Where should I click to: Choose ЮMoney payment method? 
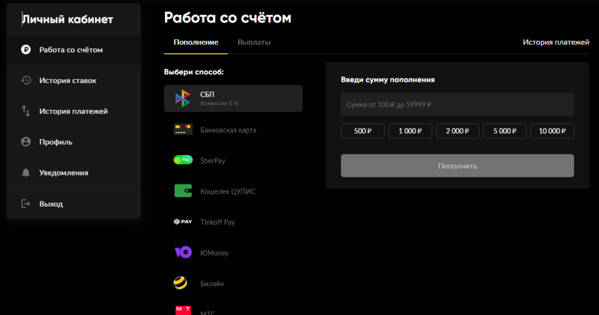click(233, 253)
